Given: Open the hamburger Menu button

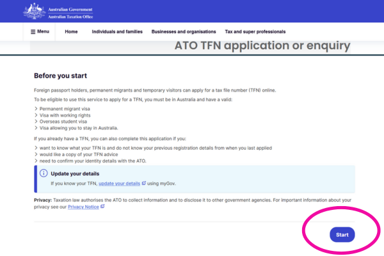Looking at the screenshot, I should (x=40, y=31).
